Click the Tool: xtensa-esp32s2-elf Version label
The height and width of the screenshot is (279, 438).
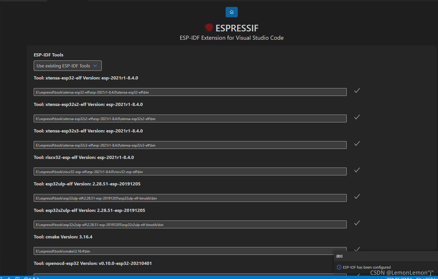pos(88,104)
